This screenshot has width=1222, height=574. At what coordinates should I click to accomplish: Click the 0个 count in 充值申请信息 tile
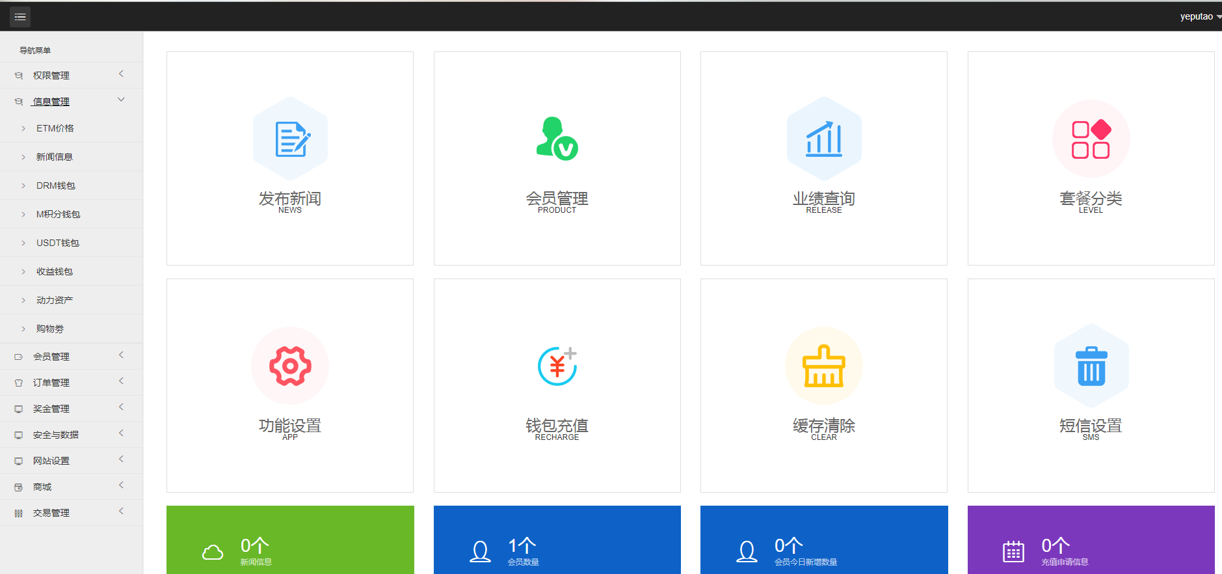pos(1056,545)
